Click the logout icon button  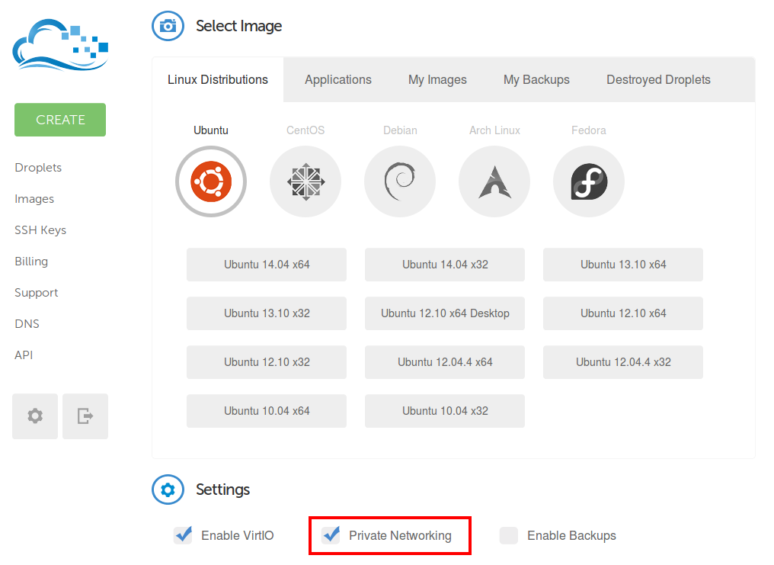85,416
